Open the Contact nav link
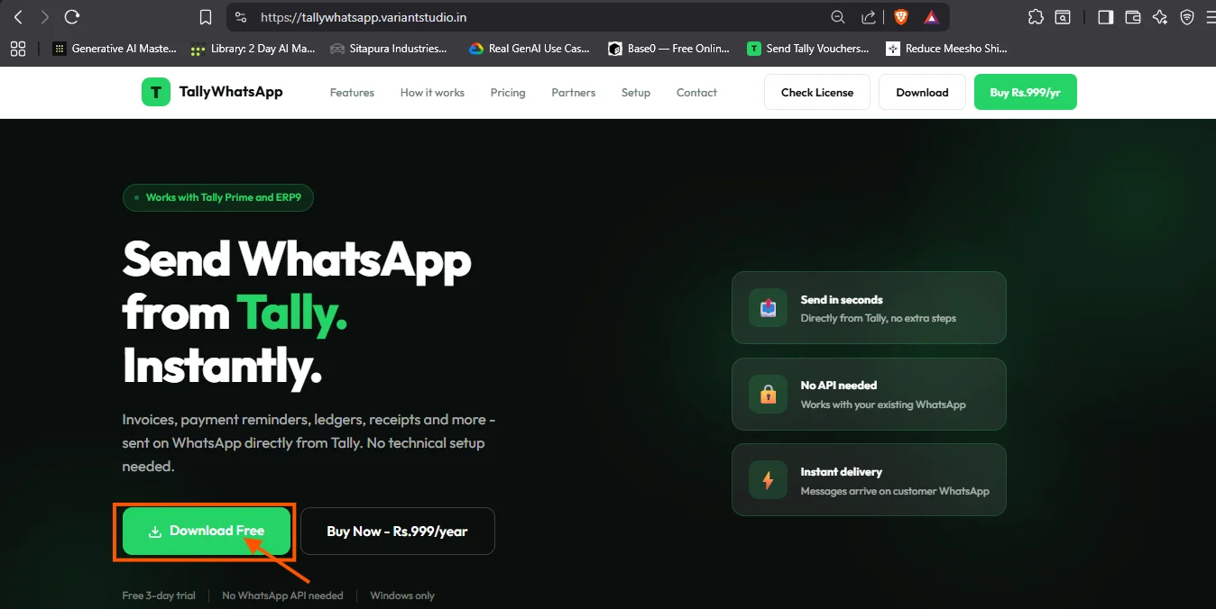The height and width of the screenshot is (609, 1216). tap(696, 93)
